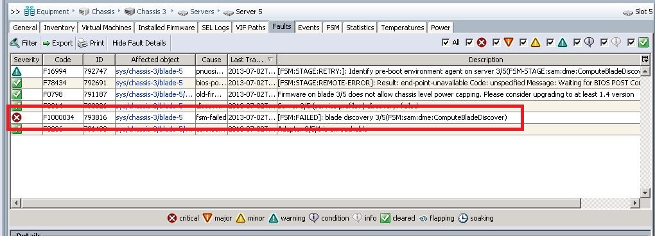
Task: Click the column chooser icon beside Description
Action: point(645,59)
